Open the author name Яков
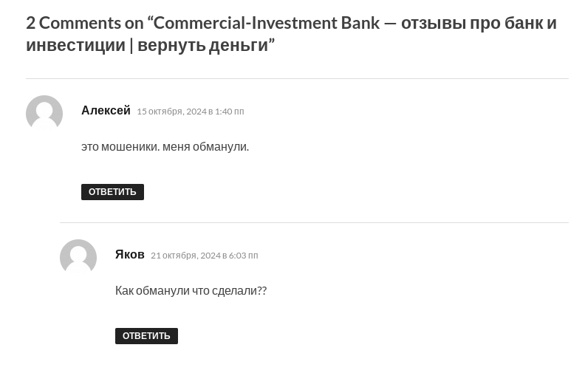 (130, 254)
